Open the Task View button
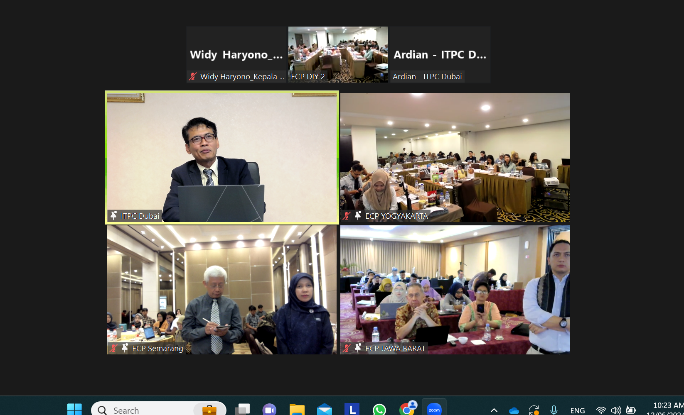This screenshot has height=415, width=684. 242,410
